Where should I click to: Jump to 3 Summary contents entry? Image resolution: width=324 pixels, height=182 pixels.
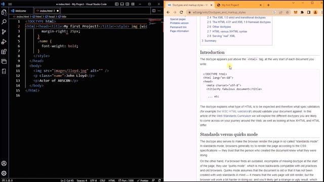209,41
